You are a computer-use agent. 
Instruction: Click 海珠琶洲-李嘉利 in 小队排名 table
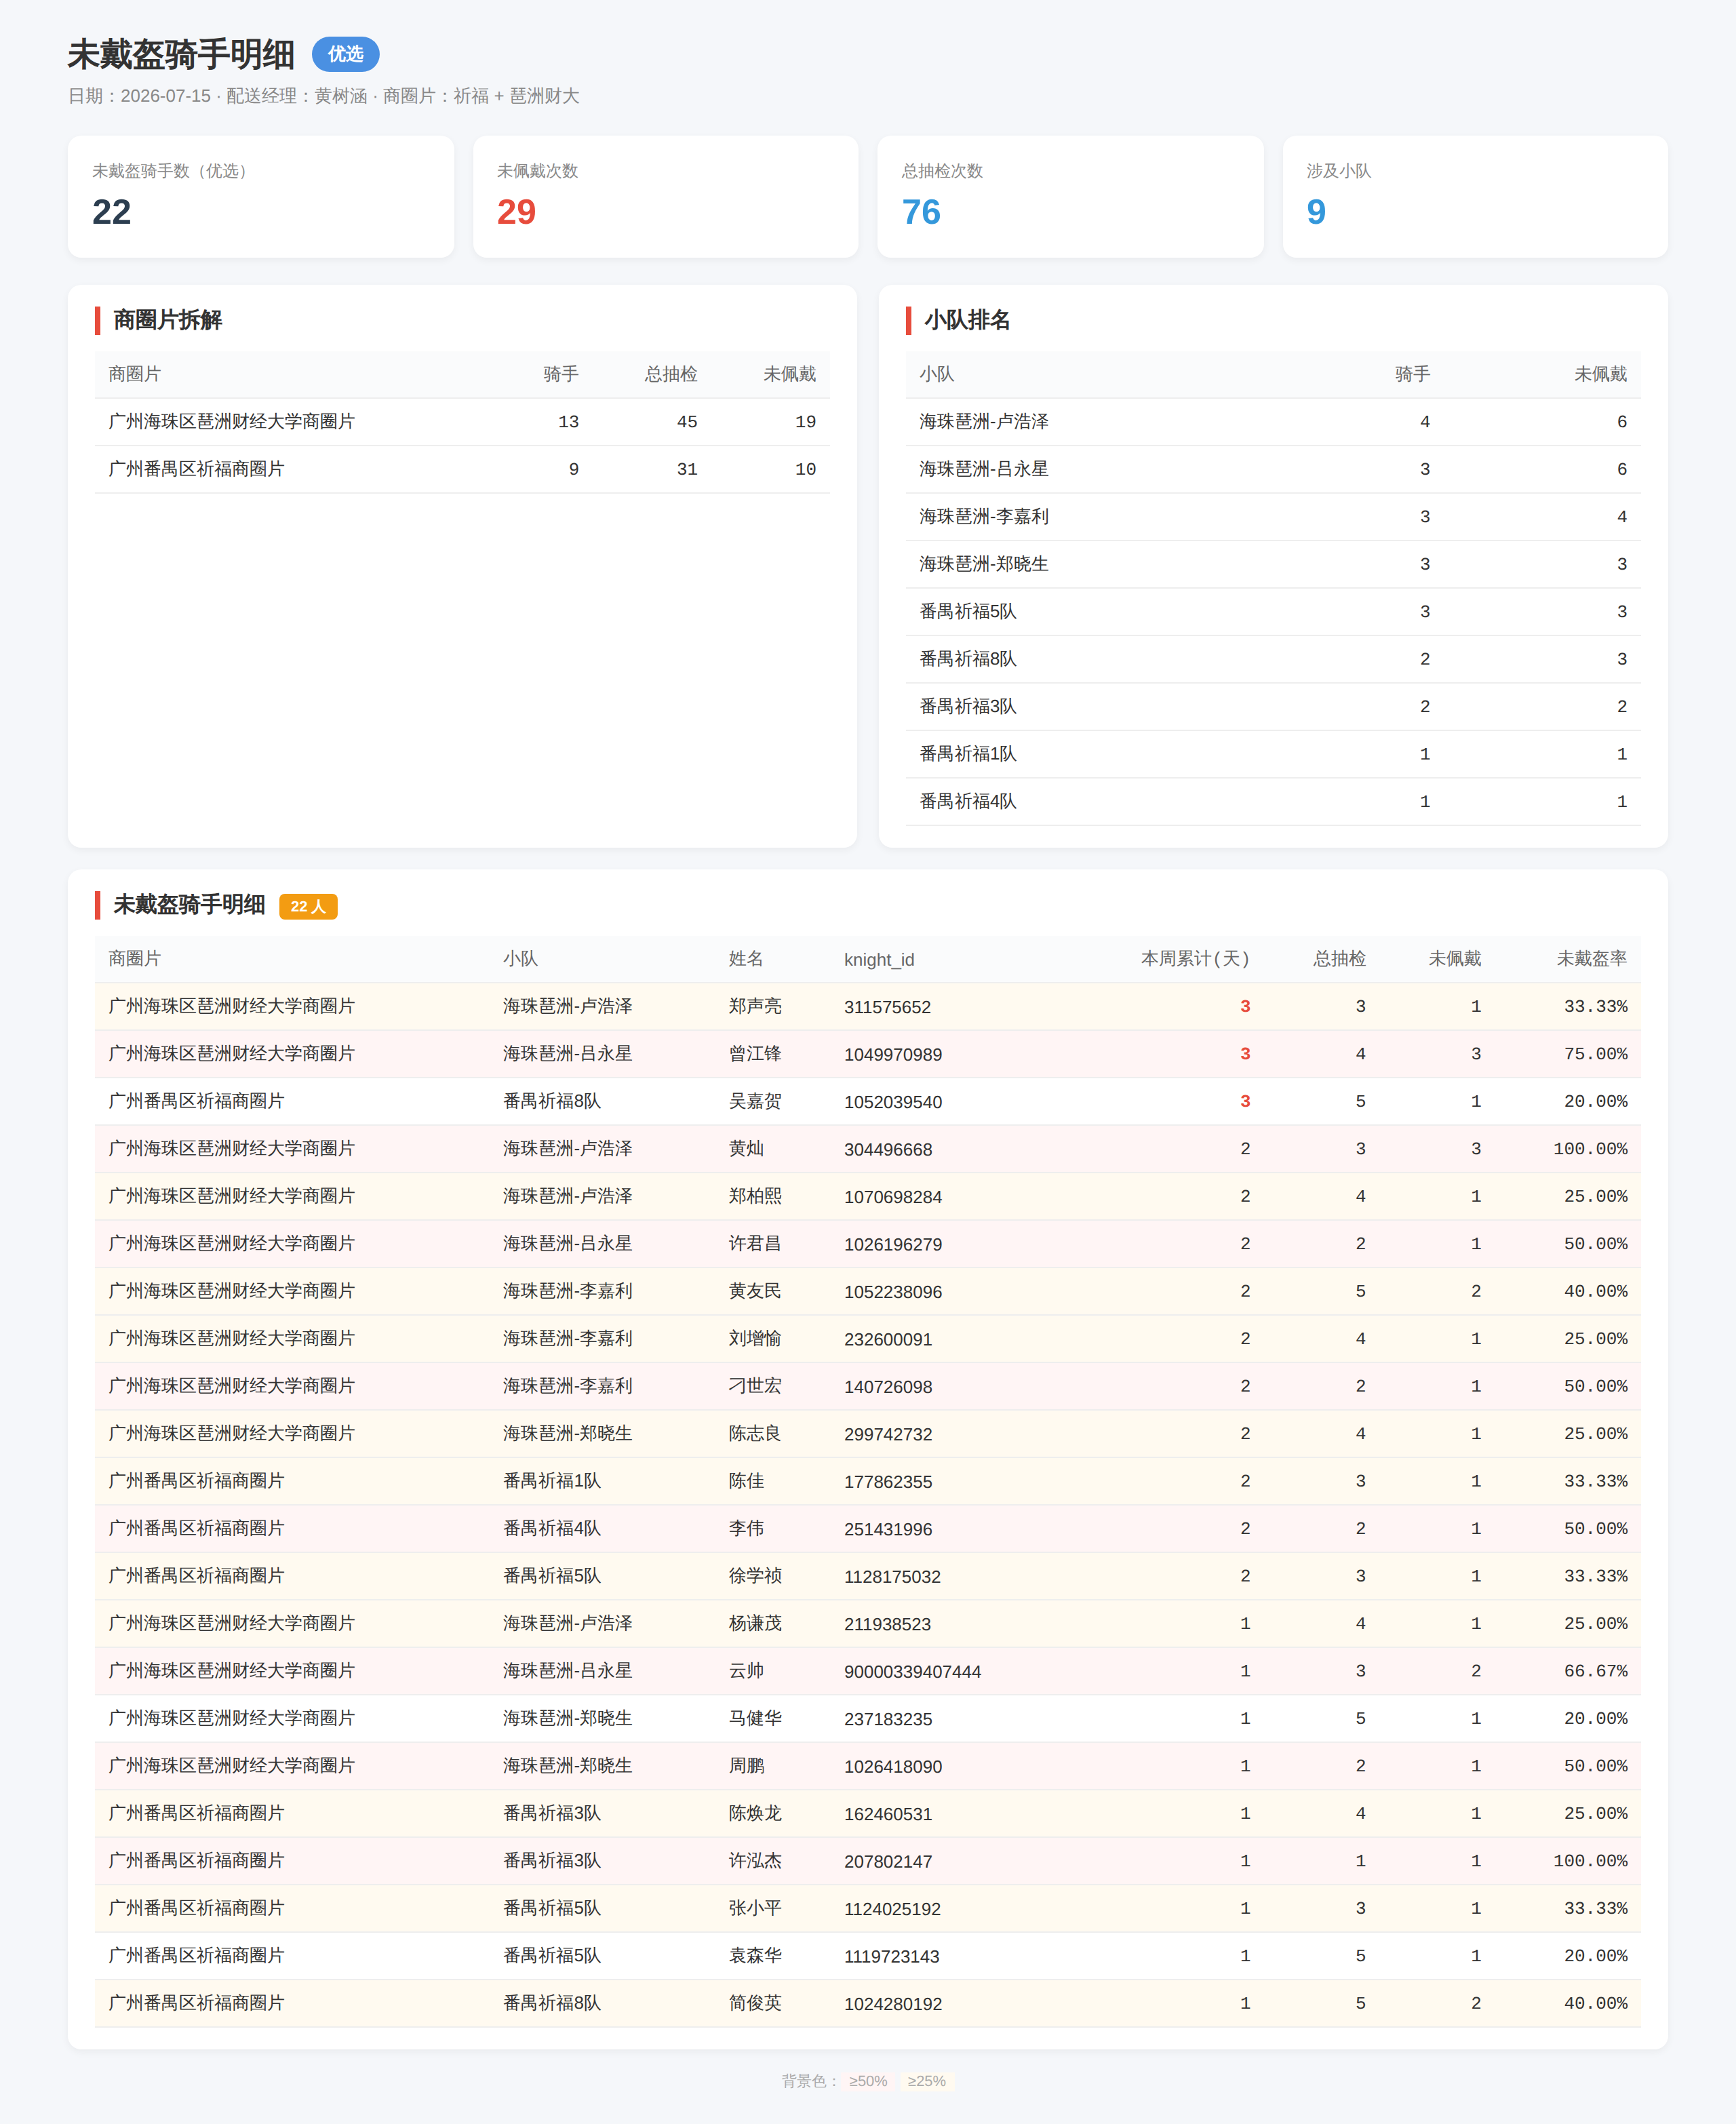pyautogui.click(x=984, y=517)
